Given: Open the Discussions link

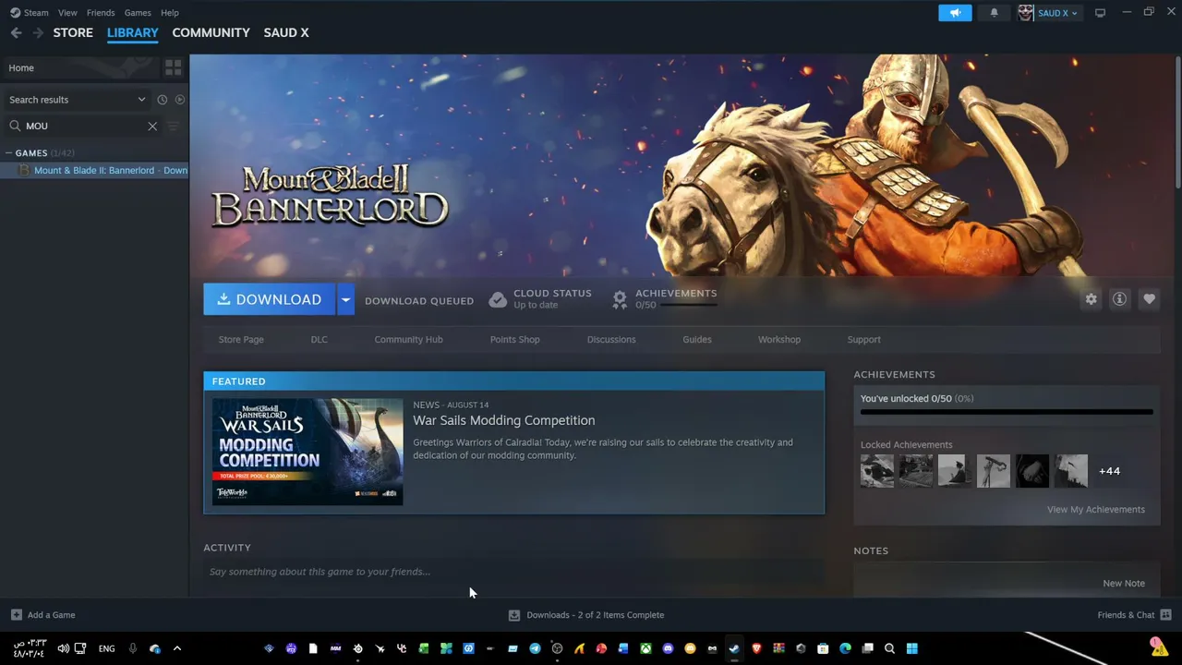Looking at the screenshot, I should pos(611,339).
